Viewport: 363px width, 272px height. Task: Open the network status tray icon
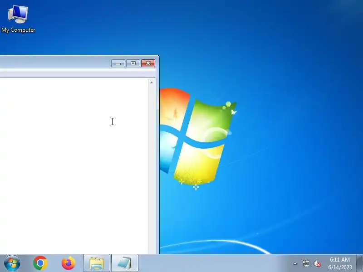(x=306, y=263)
